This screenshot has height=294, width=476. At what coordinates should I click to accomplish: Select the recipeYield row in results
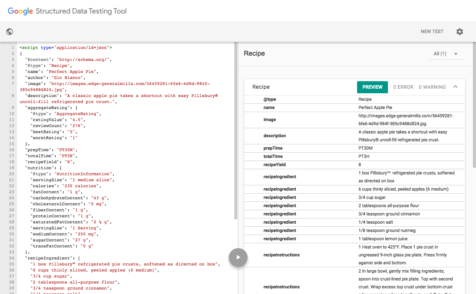(355, 165)
